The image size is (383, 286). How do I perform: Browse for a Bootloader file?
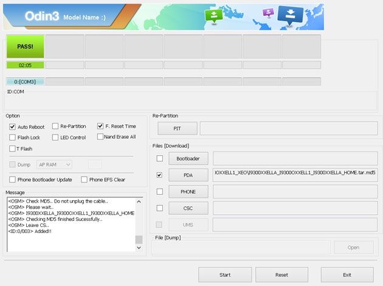tap(188, 158)
